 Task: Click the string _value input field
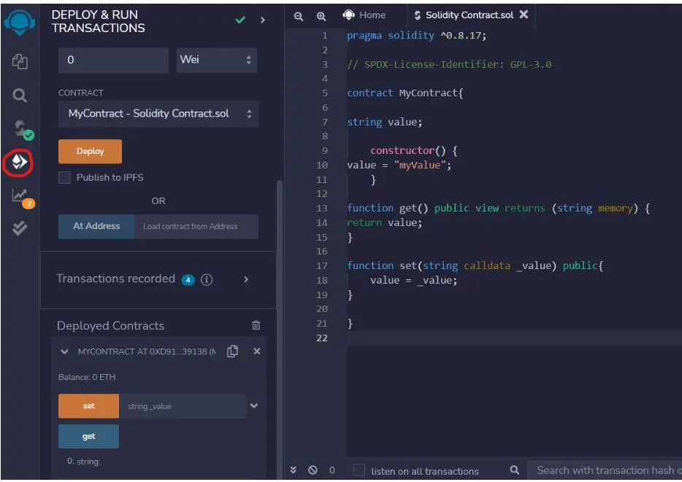click(x=183, y=406)
